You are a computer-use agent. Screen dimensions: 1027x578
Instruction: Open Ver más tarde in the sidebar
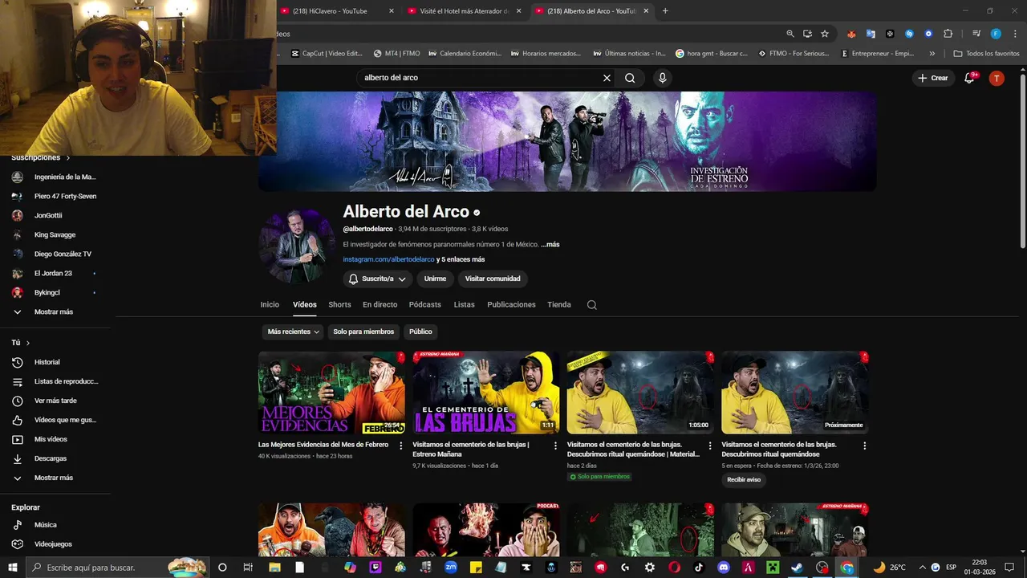[55, 401]
